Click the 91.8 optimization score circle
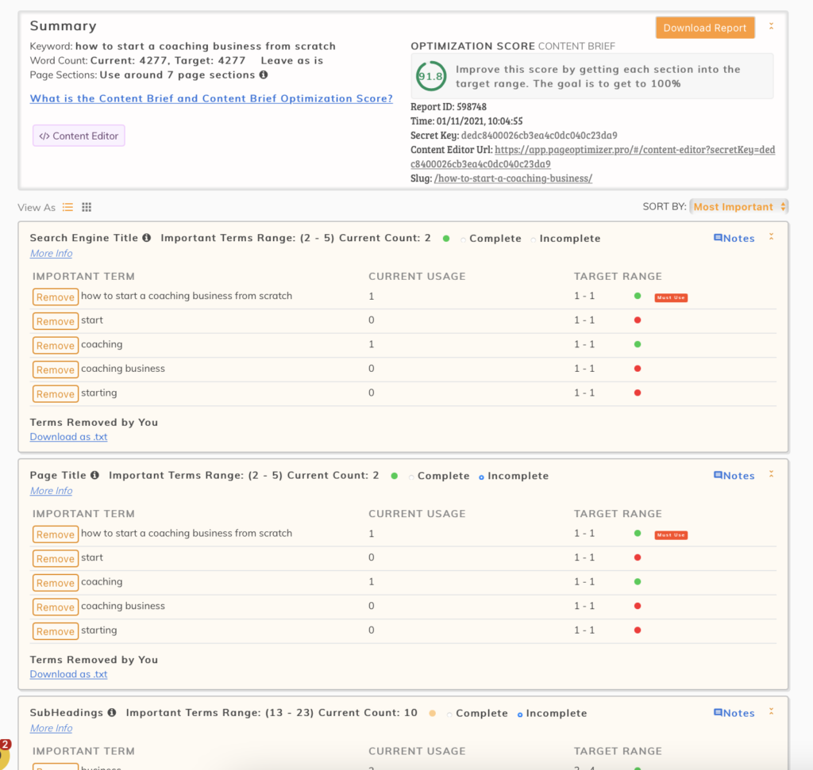 tap(430, 76)
